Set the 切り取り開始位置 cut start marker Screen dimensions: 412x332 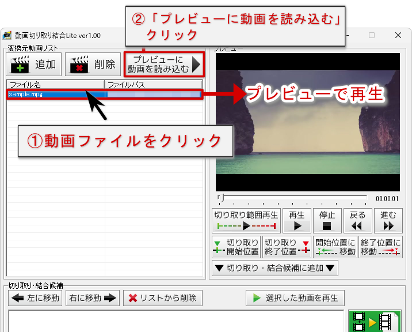[x=236, y=247]
